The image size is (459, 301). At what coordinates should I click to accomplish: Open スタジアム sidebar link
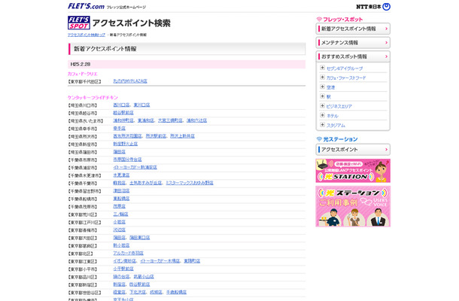click(x=336, y=126)
